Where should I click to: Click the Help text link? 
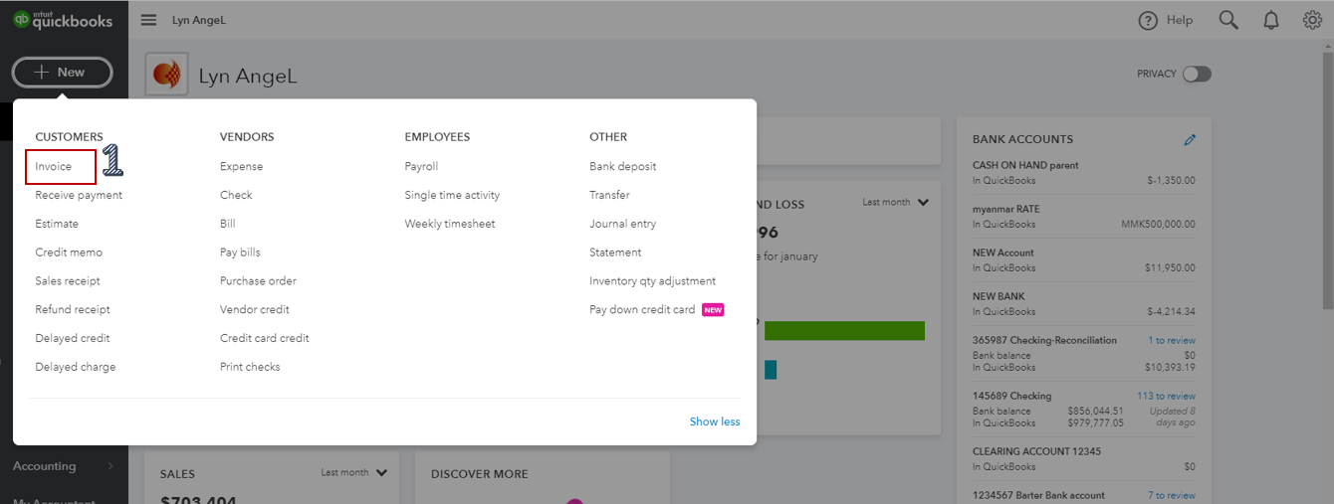click(x=1180, y=20)
